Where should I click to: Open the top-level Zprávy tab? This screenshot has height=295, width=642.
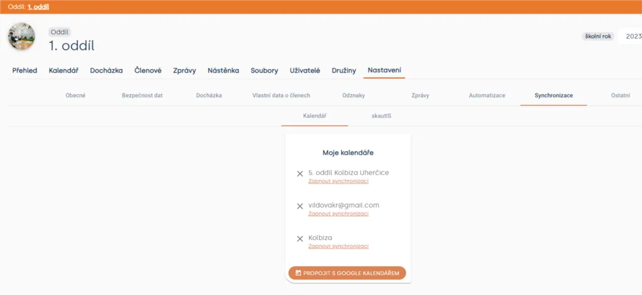pos(184,70)
